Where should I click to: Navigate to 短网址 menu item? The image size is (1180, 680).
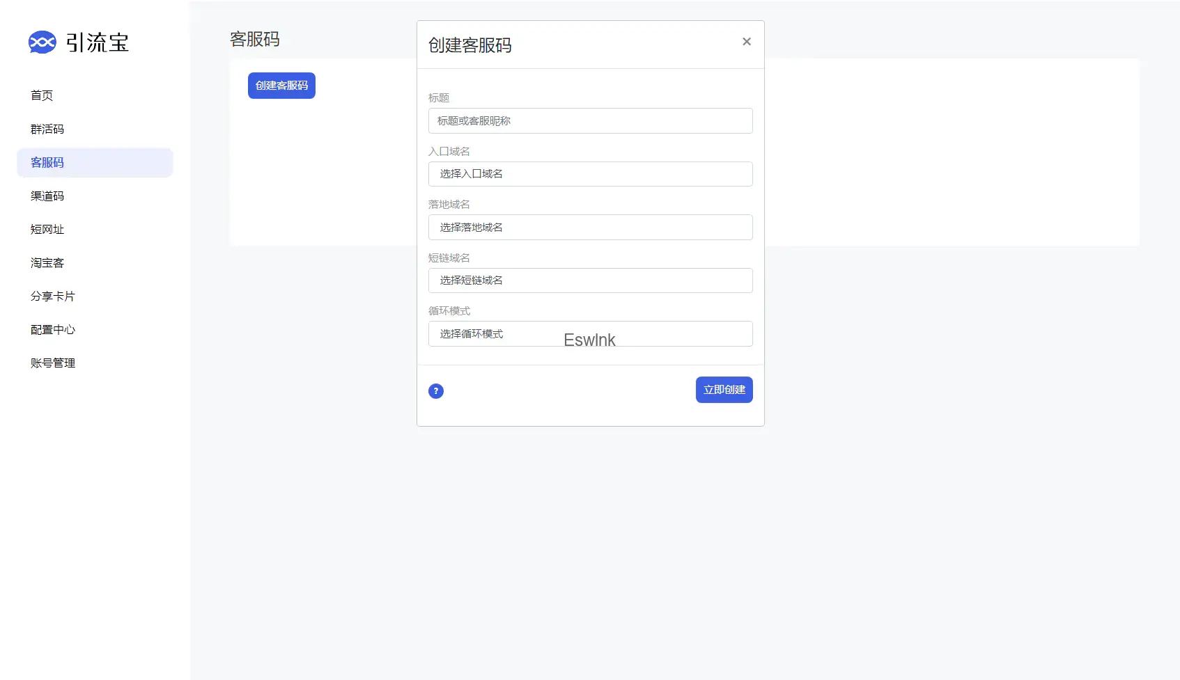(47, 229)
